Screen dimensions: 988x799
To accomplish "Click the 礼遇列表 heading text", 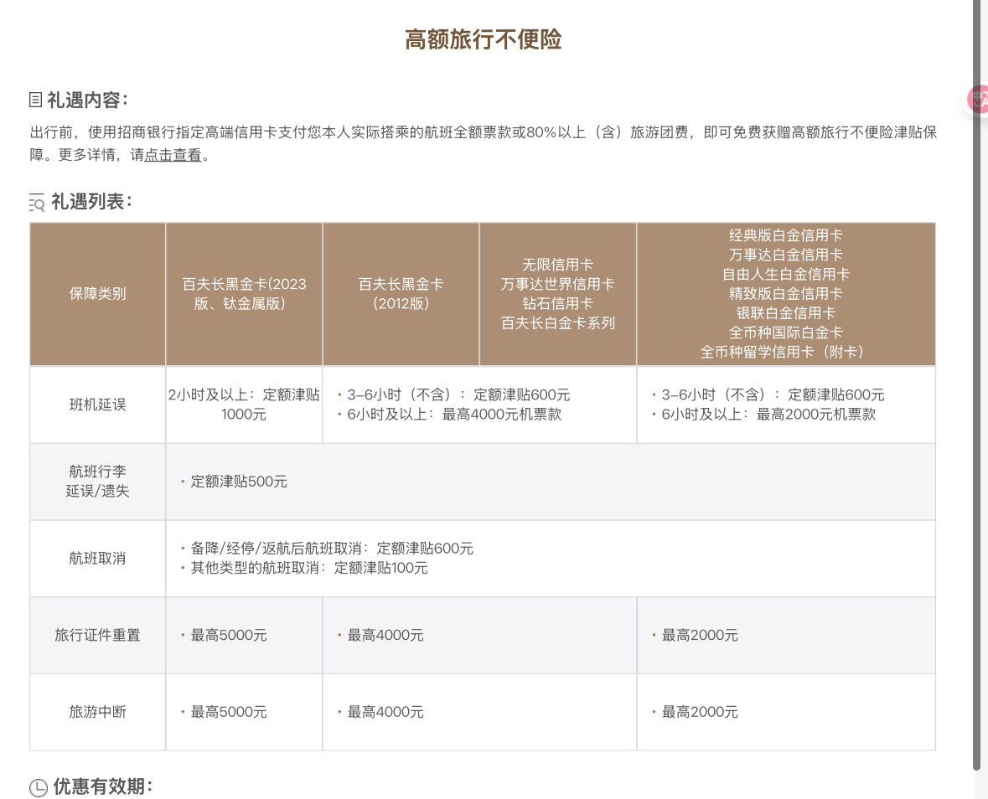I will pyautogui.click(x=91, y=202).
